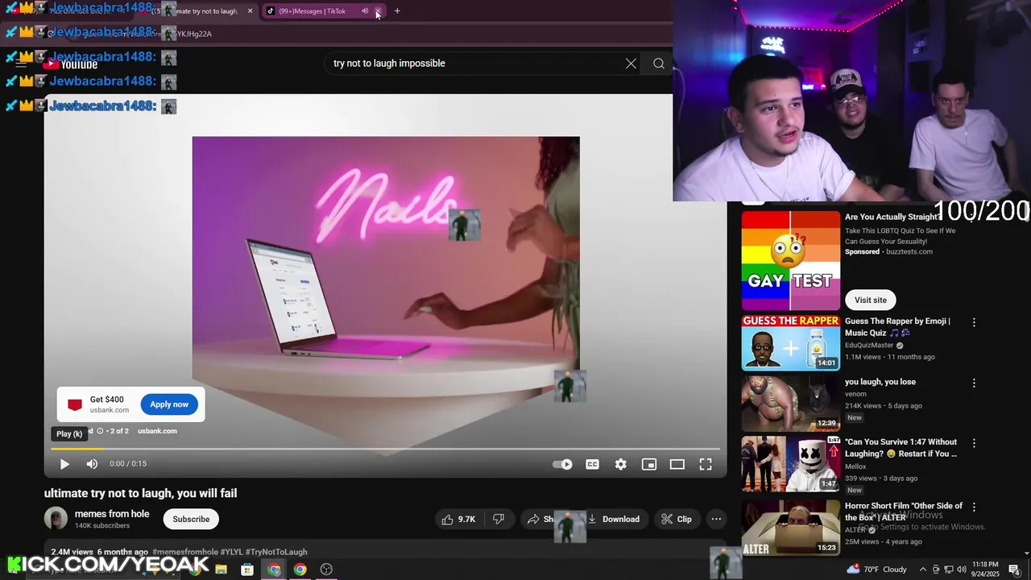Screen dimensions: 1031x580
Task: Open memes from hole channel name
Action: pyautogui.click(x=112, y=514)
